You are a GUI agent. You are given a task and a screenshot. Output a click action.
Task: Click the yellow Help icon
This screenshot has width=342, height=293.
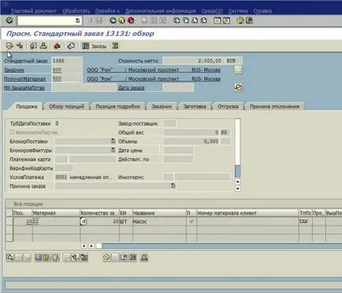(x=240, y=20)
